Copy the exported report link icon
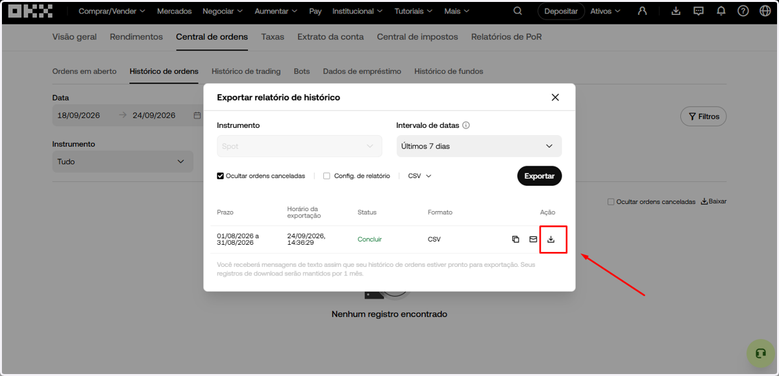The width and height of the screenshot is (779, 376). coord(515,240)
